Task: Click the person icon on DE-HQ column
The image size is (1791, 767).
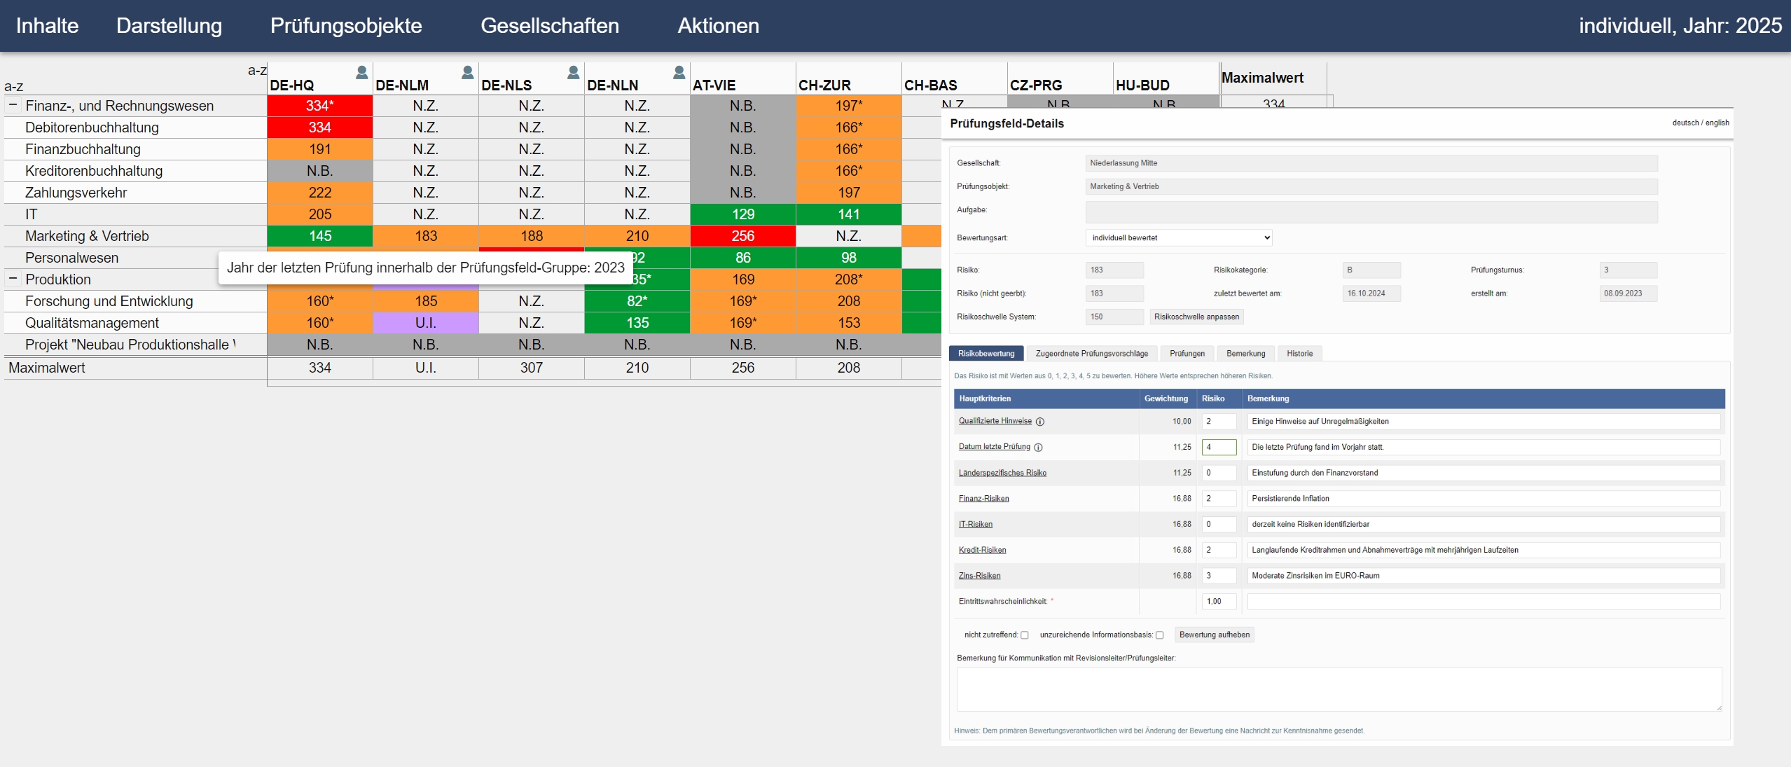Action: [361, 72]
